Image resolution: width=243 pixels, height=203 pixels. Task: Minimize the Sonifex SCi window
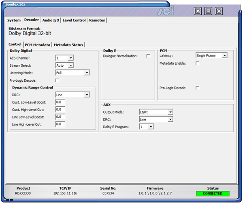208,11
